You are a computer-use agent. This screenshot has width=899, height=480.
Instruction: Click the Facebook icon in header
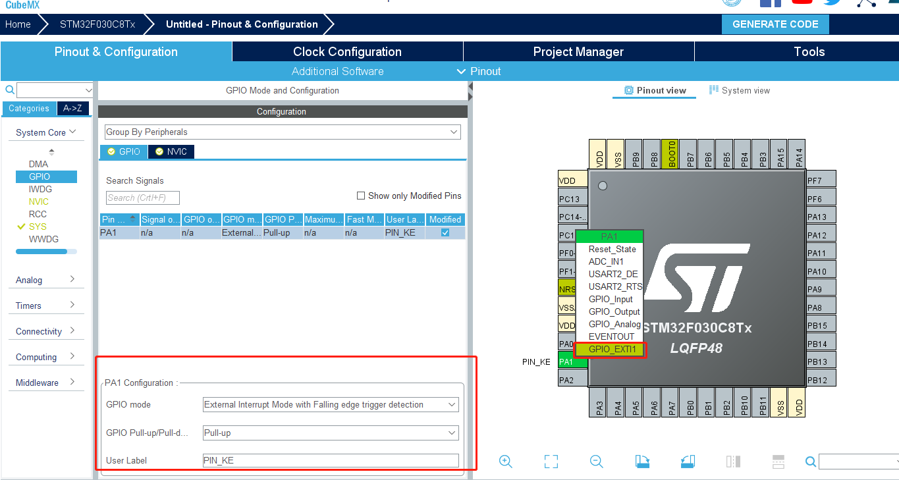(x=770, y=2)
